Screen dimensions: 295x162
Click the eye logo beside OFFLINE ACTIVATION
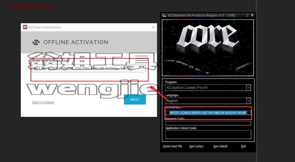pos(36,42)
